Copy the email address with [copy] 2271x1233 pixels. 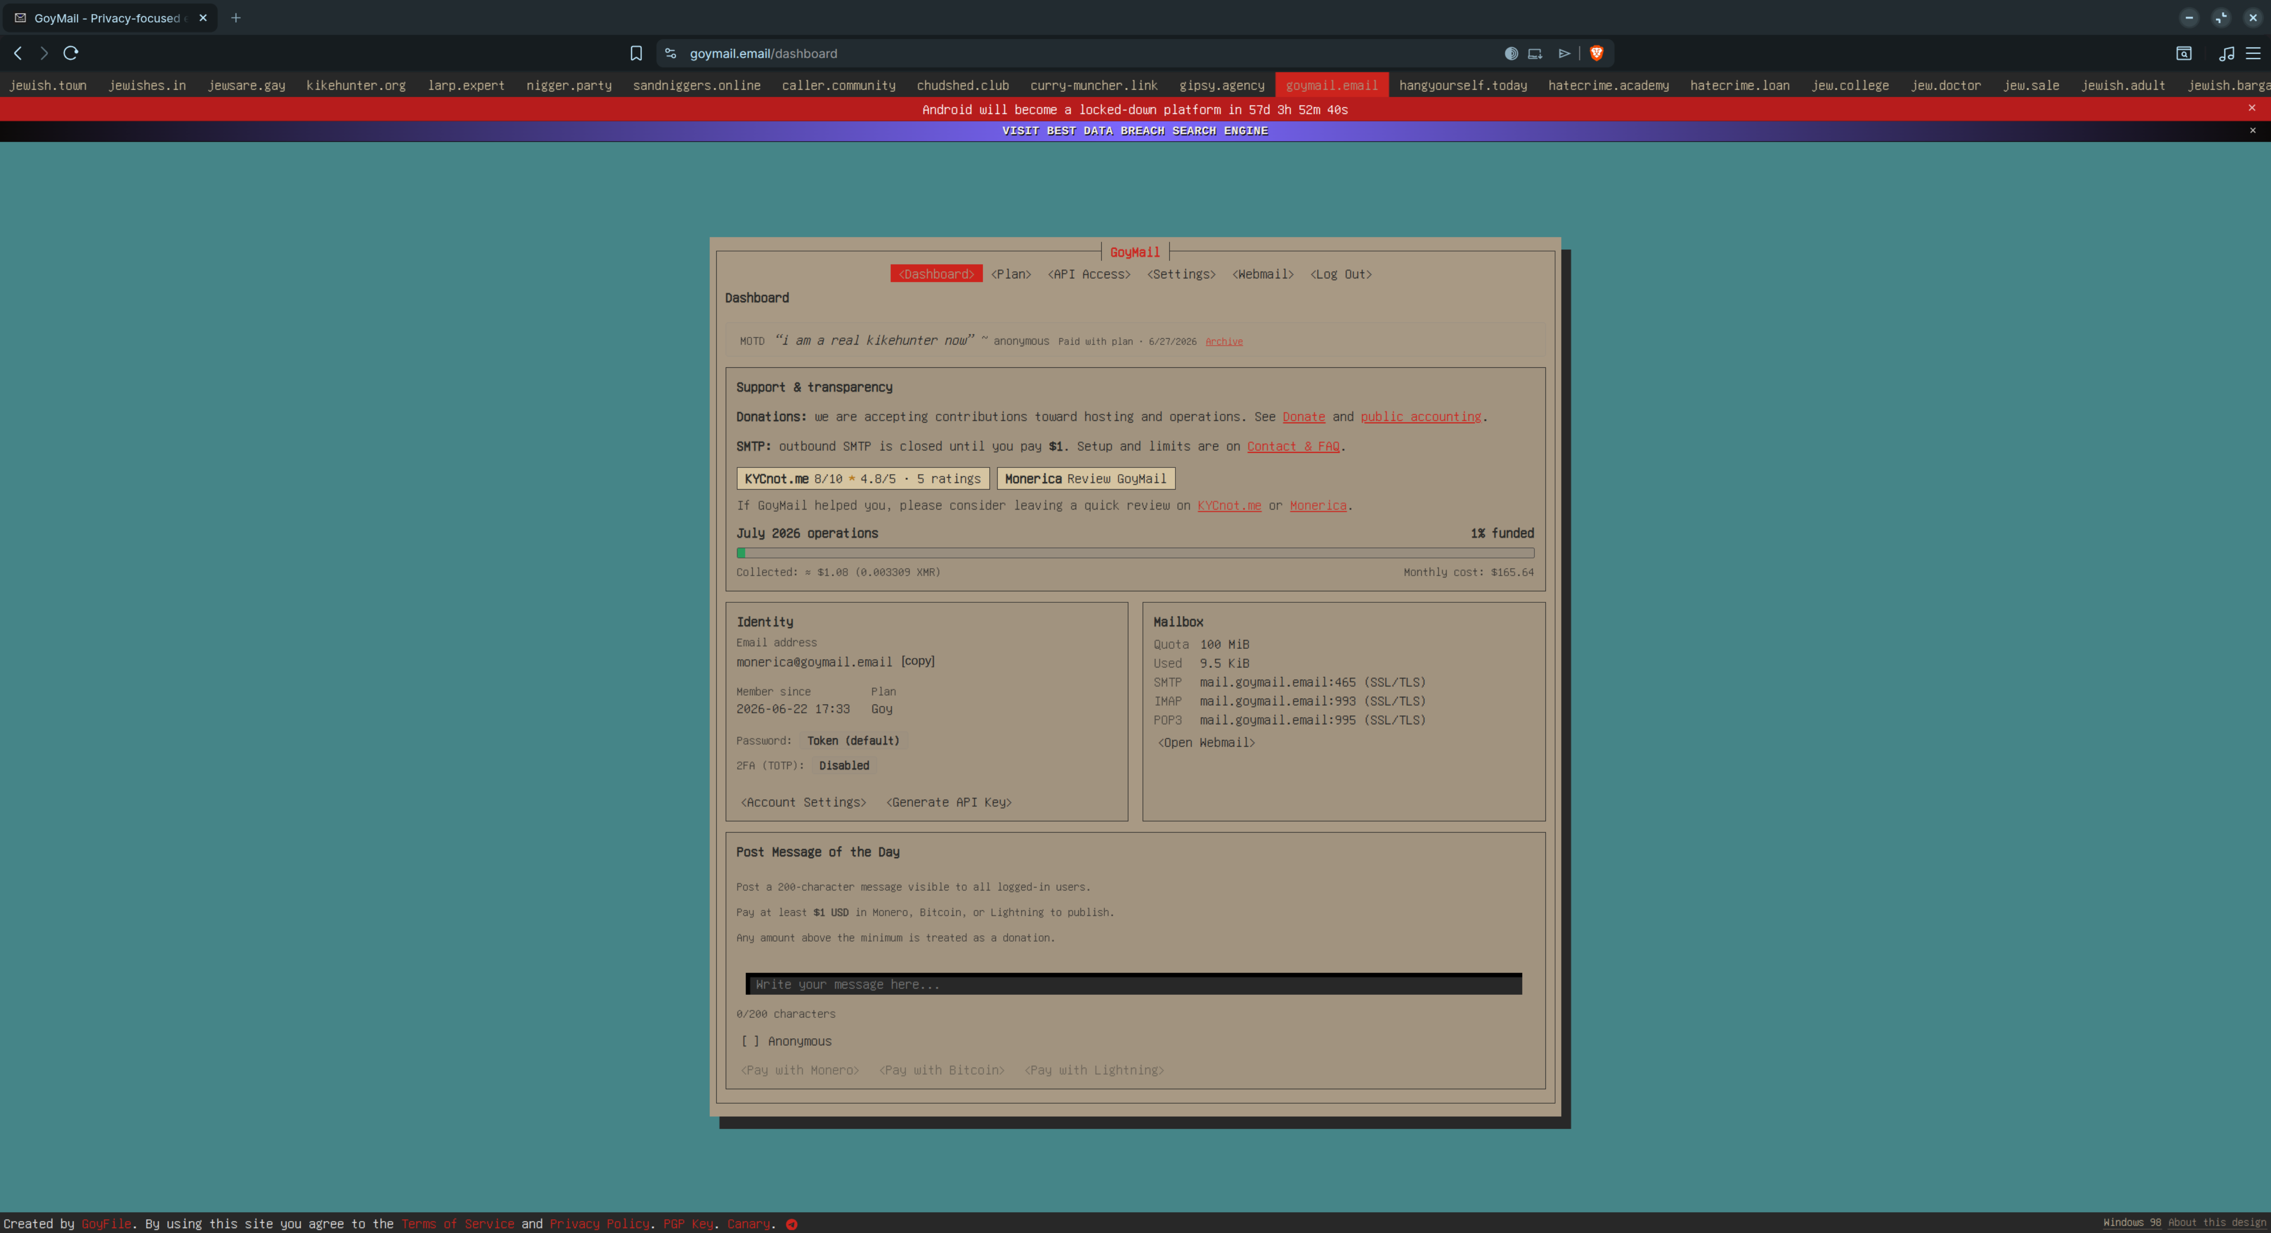tap(918, 661)
